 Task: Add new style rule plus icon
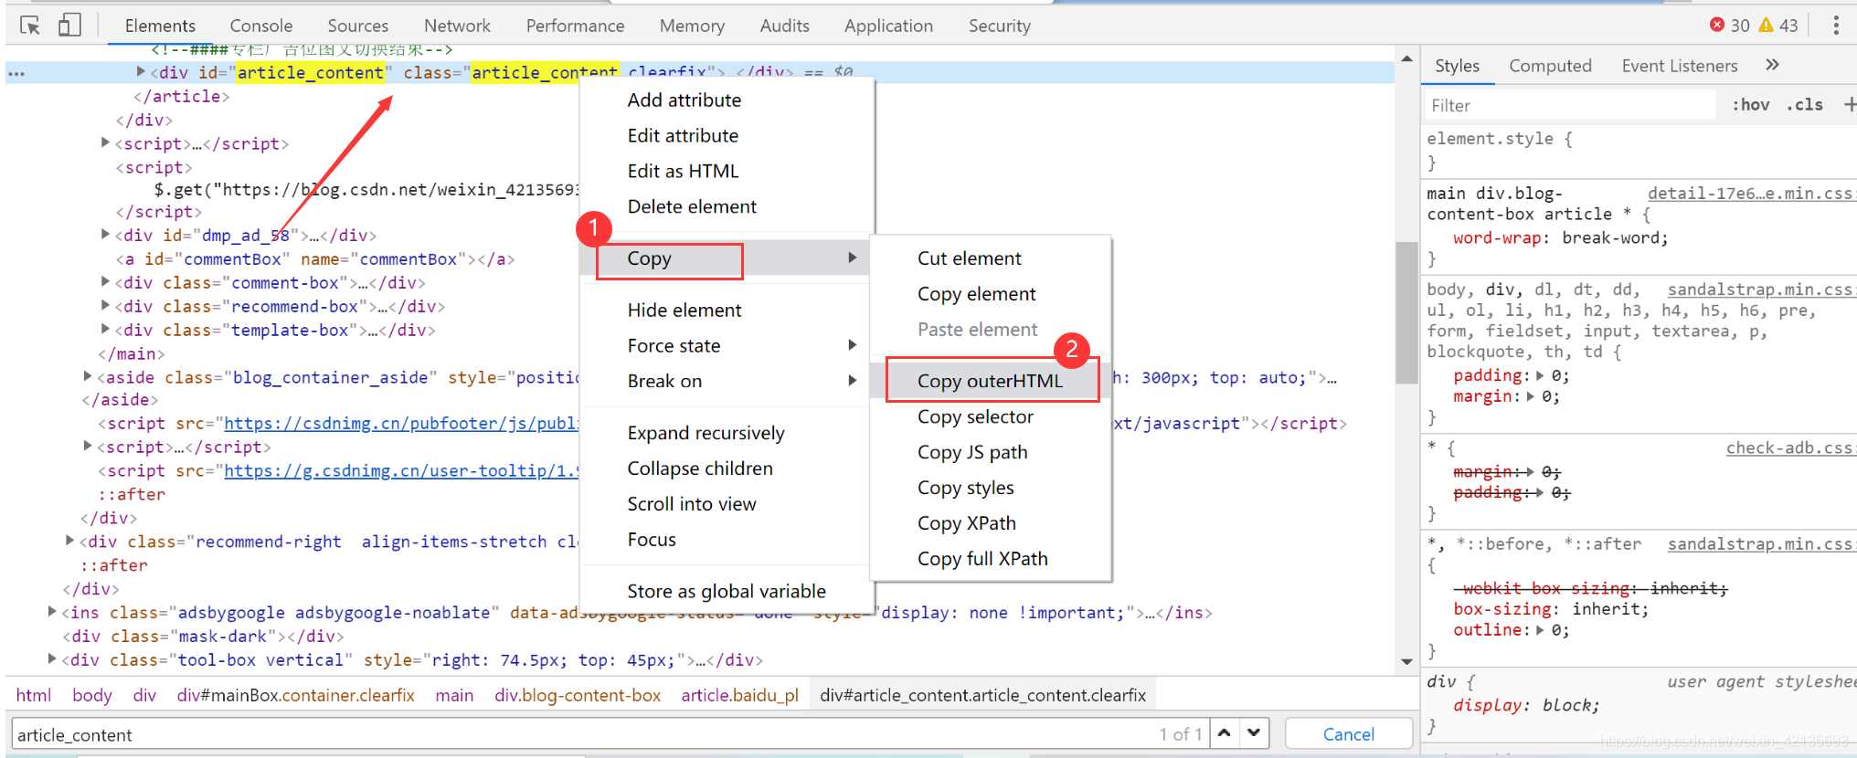tap(1849, 105)
